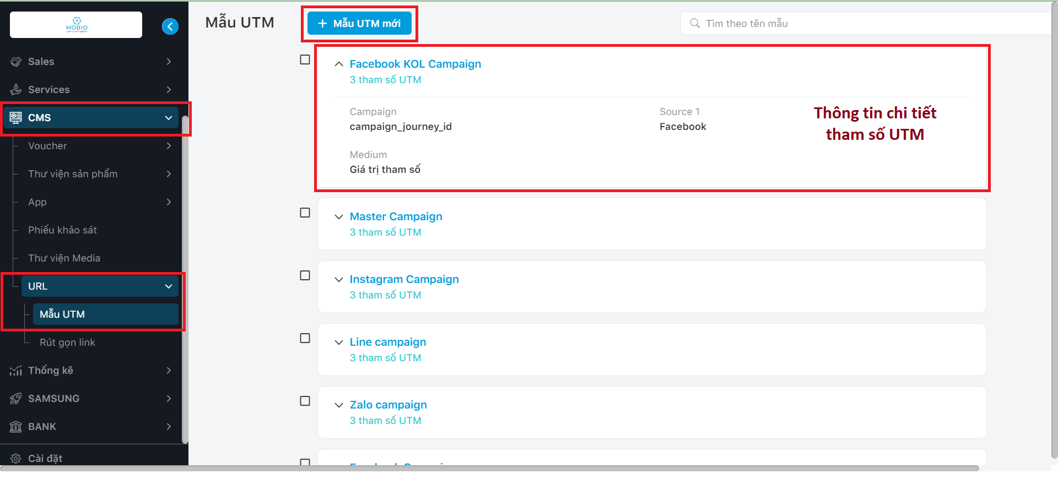This screenshot has width=1058, height=479.
Task: Expand the Instagram Campaign row chevron
Action: tap(339, 280)
